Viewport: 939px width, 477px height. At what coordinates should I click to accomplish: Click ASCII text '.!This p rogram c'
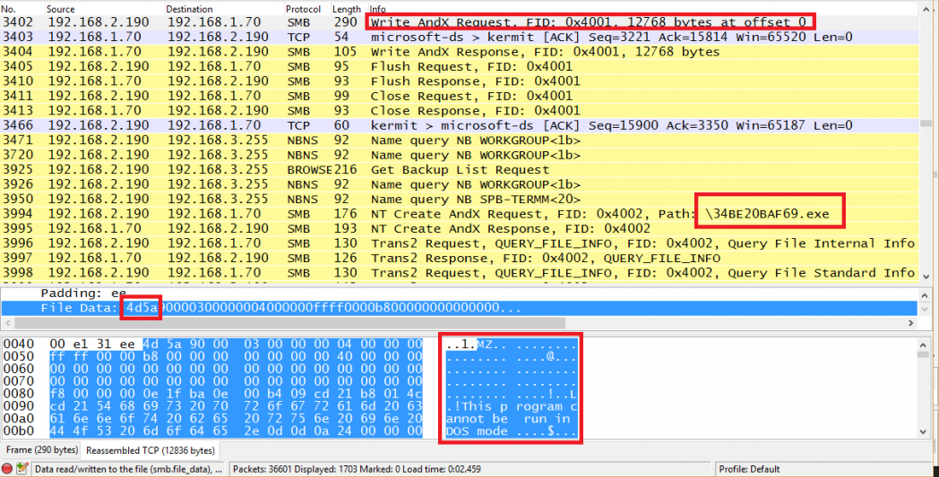(512, 406)
